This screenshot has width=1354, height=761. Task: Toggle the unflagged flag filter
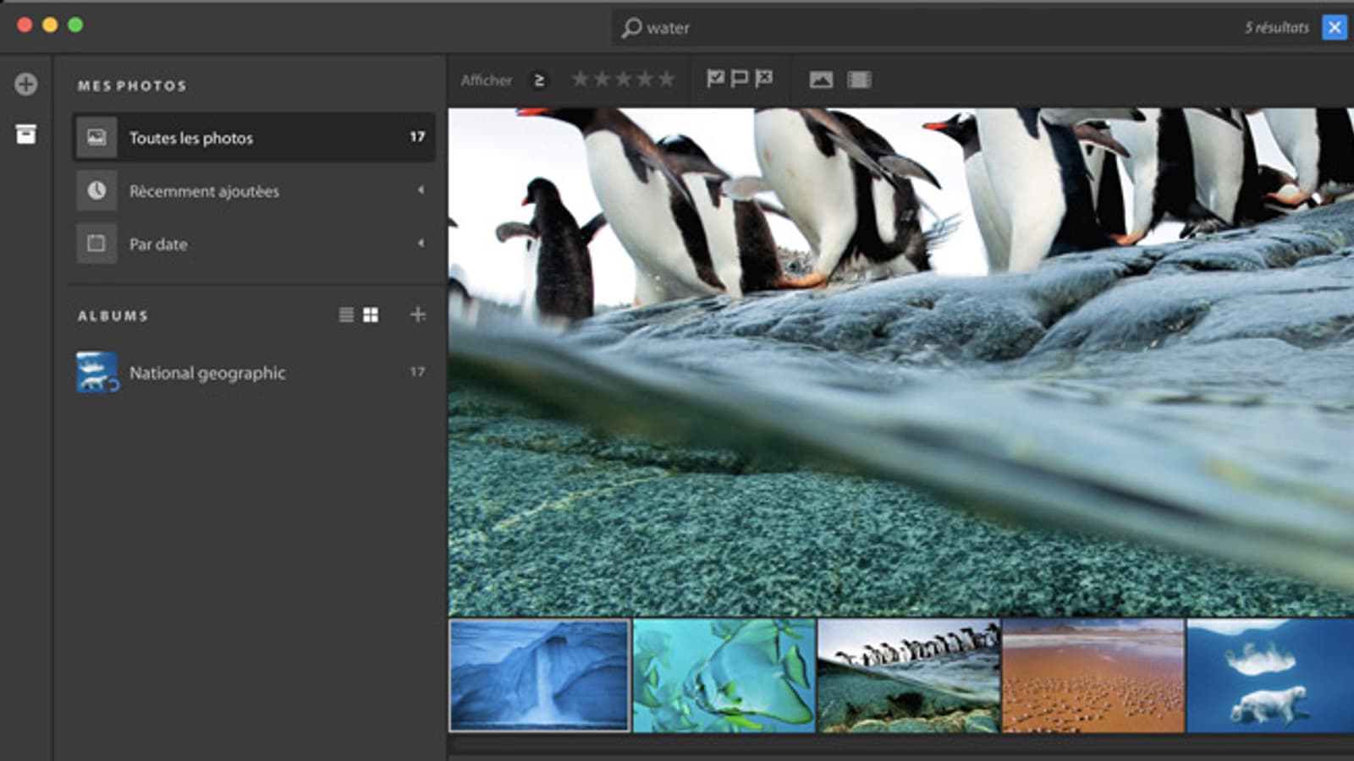[x=739, y=79]
